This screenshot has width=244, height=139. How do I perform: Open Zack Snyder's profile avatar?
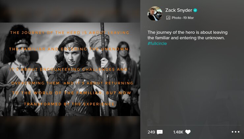coord(155,14)
